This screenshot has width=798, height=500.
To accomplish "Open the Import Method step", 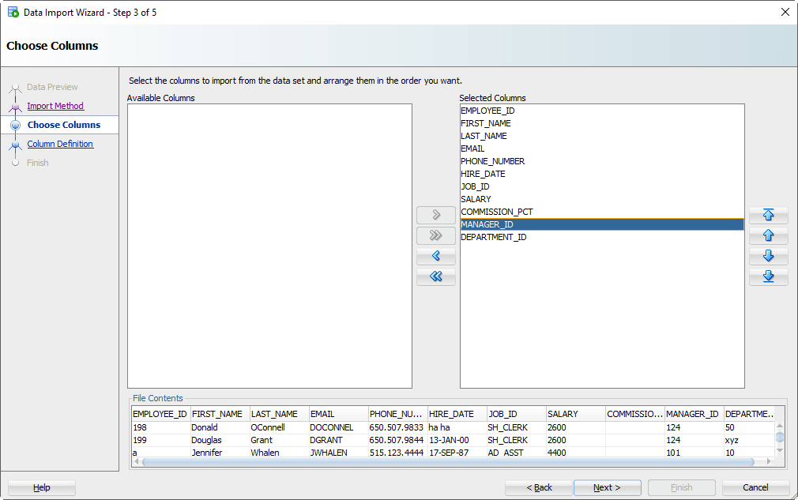I will [55, 105].
